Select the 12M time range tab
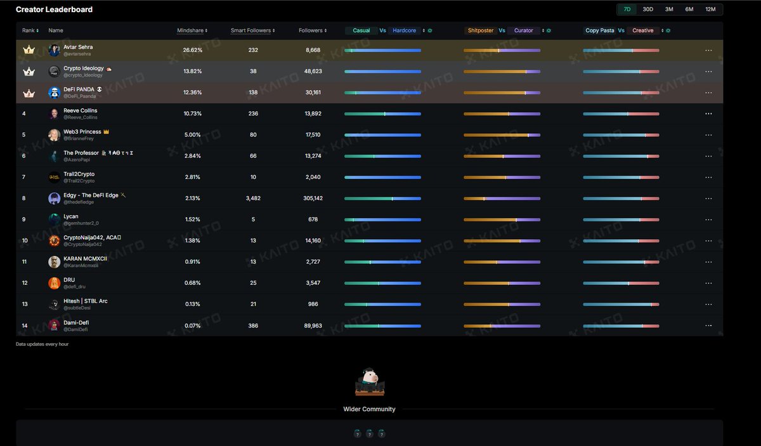This screenshot has width=761, height=446. click(710, 10)
